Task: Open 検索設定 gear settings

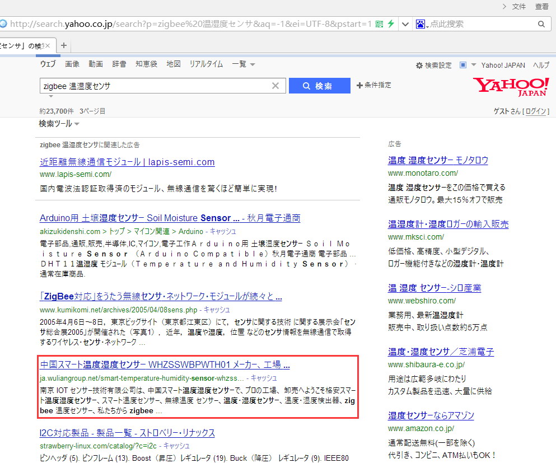Action: click(434, 66)
